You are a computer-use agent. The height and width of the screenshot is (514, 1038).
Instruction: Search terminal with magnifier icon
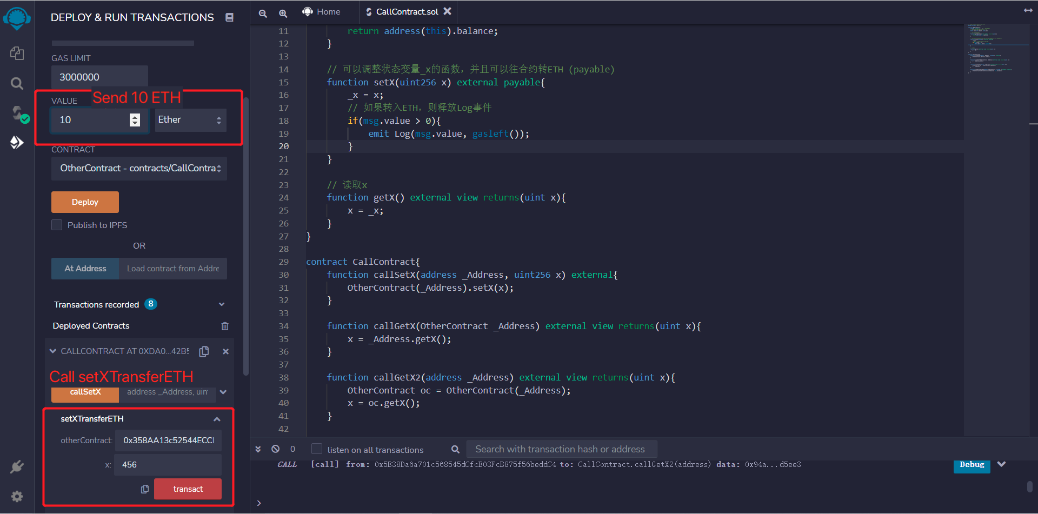click(455, 449)
